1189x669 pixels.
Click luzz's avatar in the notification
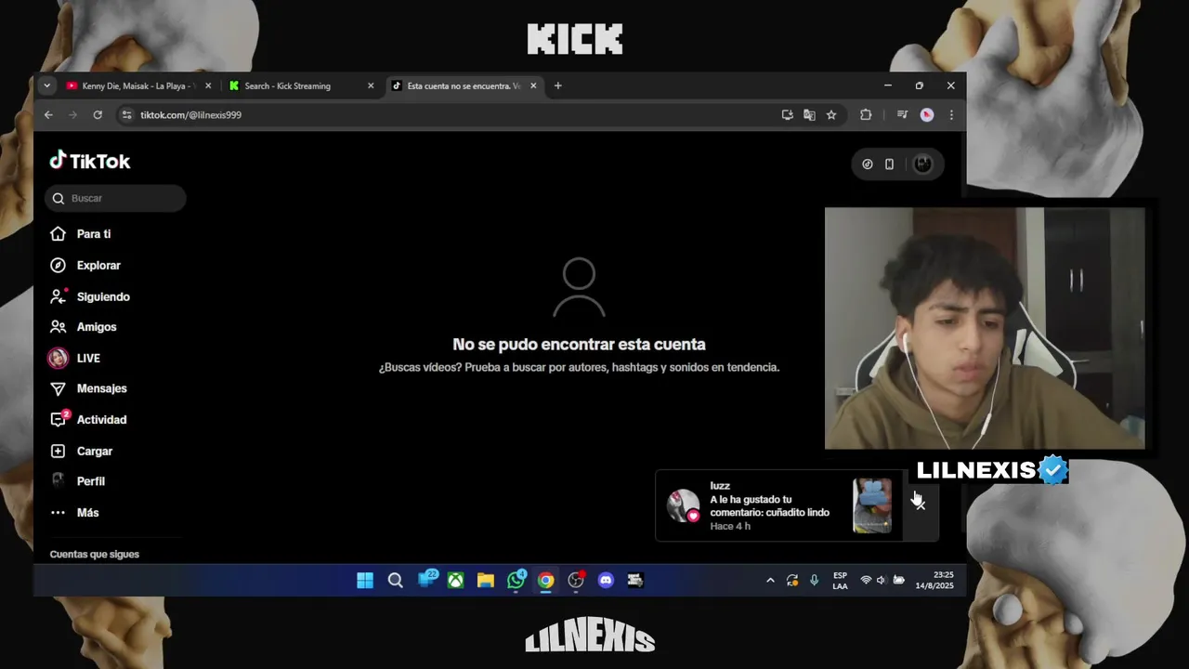click(x=684, y=505)
